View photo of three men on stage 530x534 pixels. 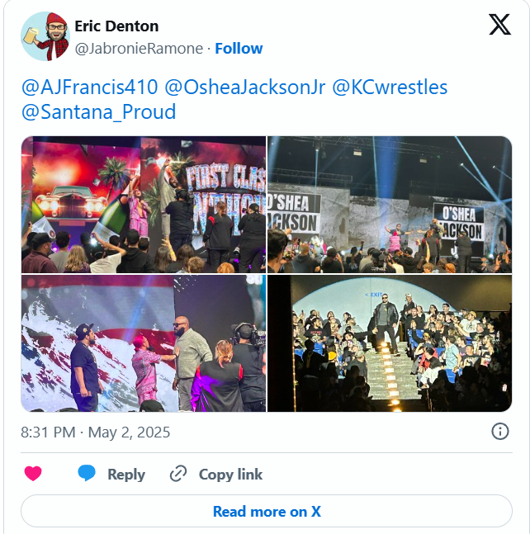[144, 343]
